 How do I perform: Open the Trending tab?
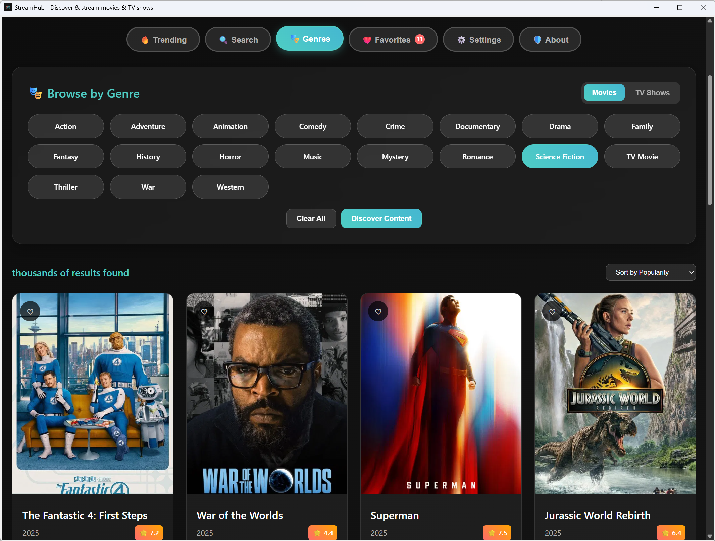(163, 40)
